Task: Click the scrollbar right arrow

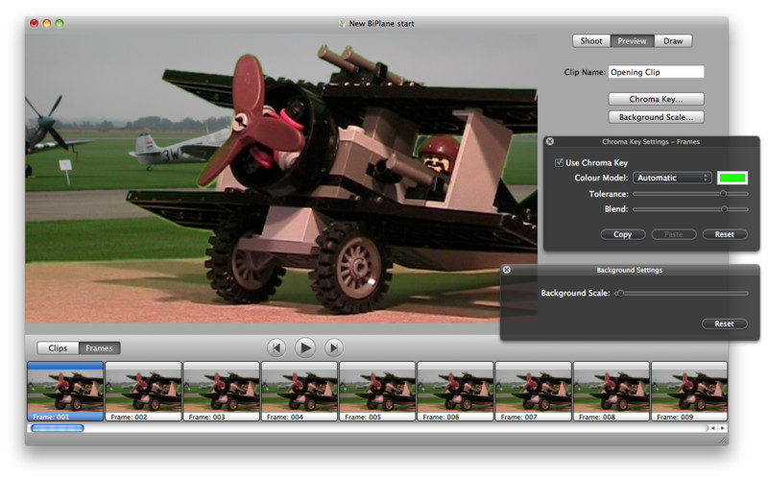Action: [723, 428]
